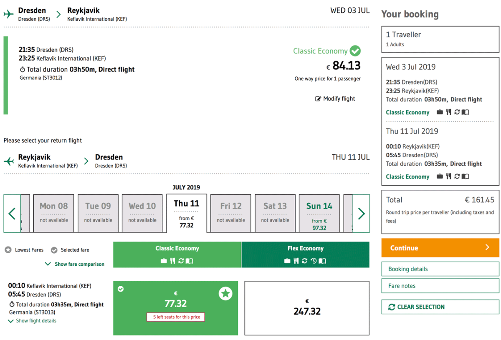Click the pencil icon beside Modify flight
The height and width of the screenshot is (340, 501).
(x=318, y=99)
